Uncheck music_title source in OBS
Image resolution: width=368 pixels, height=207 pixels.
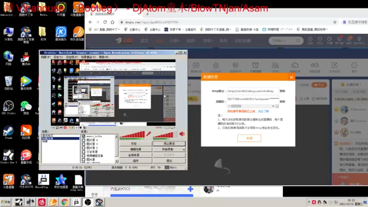tap(84, 136)
